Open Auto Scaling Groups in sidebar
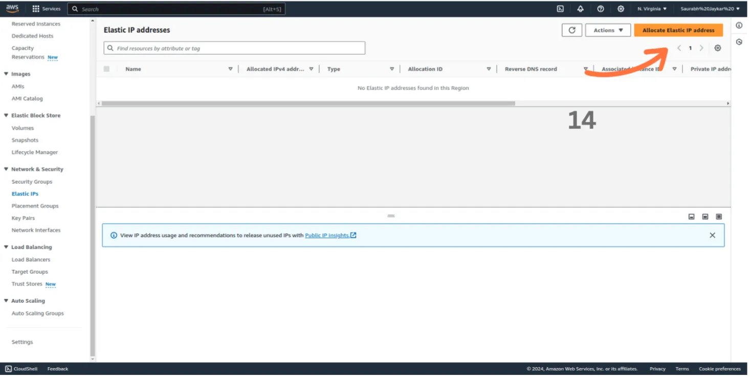This screenshot has width=750, height=378. click(x=38, y=314)
